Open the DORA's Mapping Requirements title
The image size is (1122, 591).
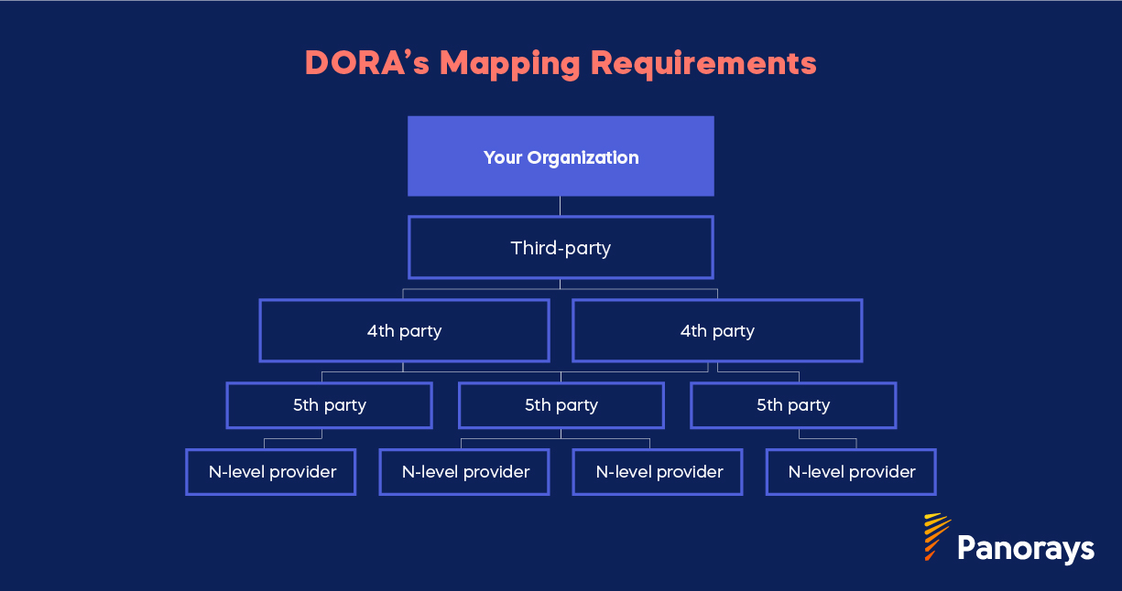(x=561, y=62)
